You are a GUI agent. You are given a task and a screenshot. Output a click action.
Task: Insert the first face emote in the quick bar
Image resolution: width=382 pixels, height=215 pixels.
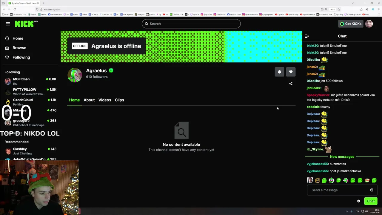tap(310, 180)
